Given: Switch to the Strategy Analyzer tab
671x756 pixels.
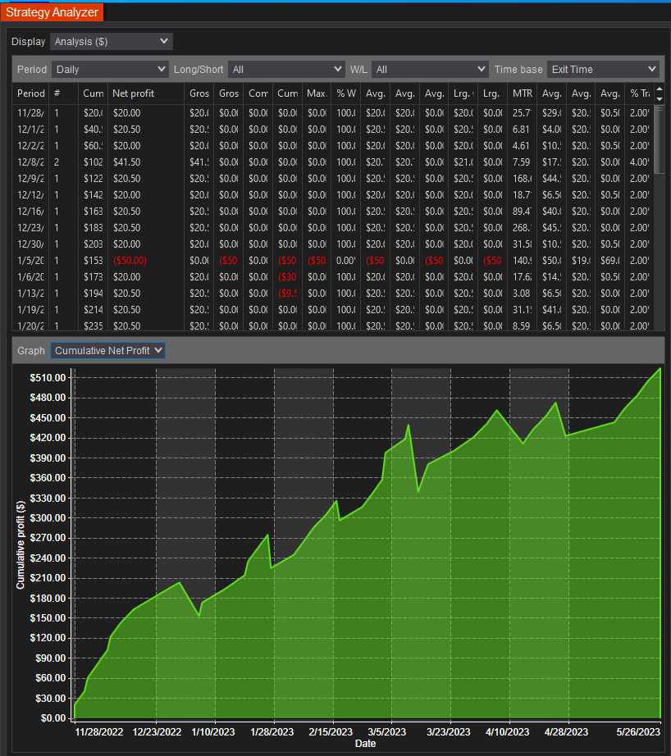Looking at the screenshot, I should 51,11.
